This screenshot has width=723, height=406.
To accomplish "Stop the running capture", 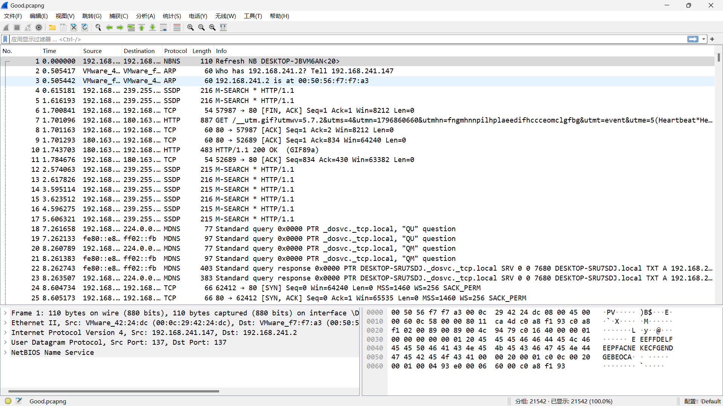I will click(x=17, y=27).
